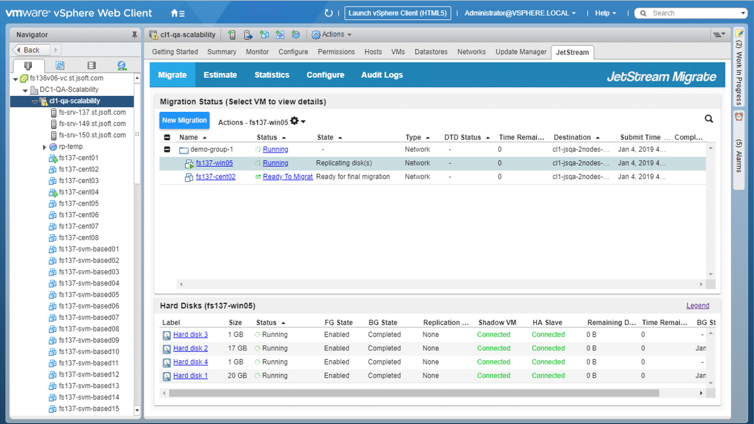754x424 pixels.
Task: Select fs-srv-149.st.jsoft.com host in tree
Action: click(92, 124)
